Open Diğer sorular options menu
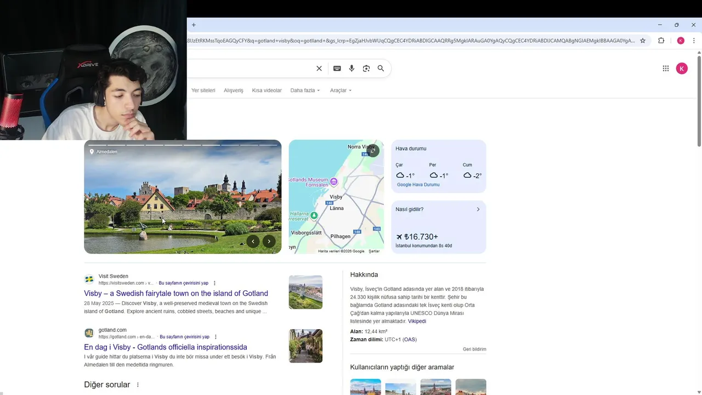This screenshot has height=395, width=702. [138, 385]
